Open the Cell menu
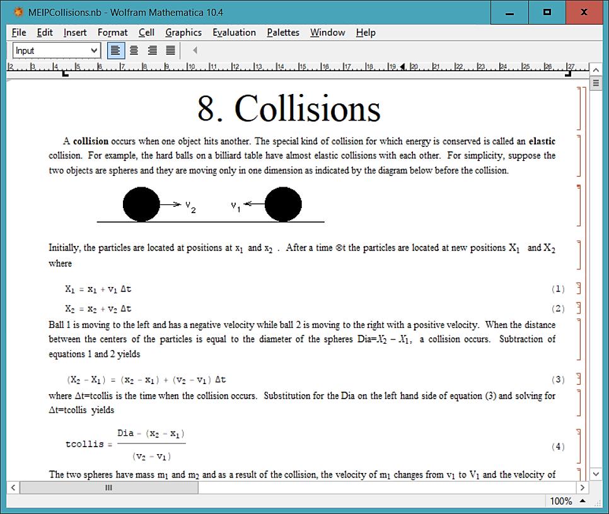The width and height of the screenshot is (609, 514). click(x=146, y=33)
